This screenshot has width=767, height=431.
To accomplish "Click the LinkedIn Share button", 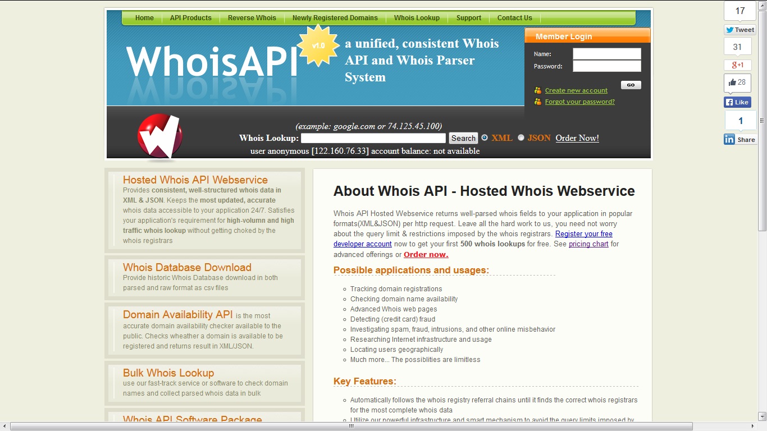I will click(740, 140).
